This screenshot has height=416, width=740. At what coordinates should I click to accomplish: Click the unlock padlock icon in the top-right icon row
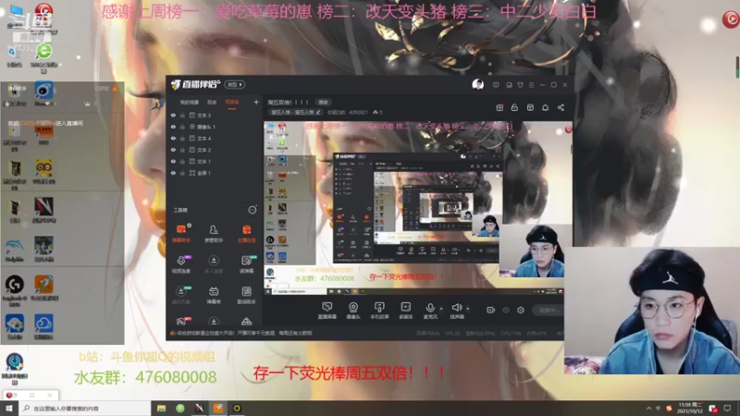coord(514,107)
